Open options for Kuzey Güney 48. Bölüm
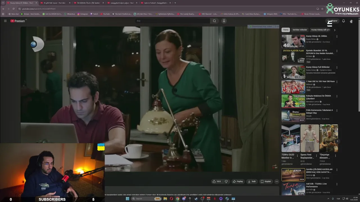The height and width of the screenshot is (202, 360). (x=337, y=36)
